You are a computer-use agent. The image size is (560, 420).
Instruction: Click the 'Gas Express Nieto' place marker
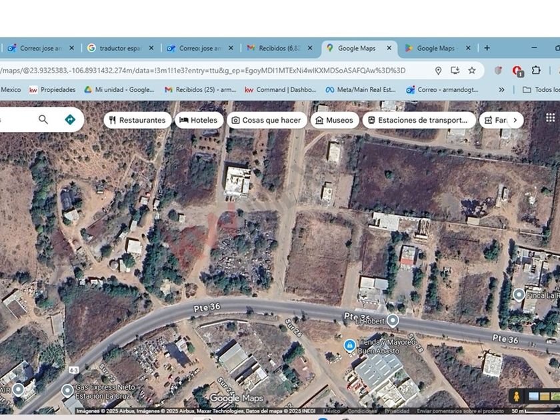click(x=67, y=391)
